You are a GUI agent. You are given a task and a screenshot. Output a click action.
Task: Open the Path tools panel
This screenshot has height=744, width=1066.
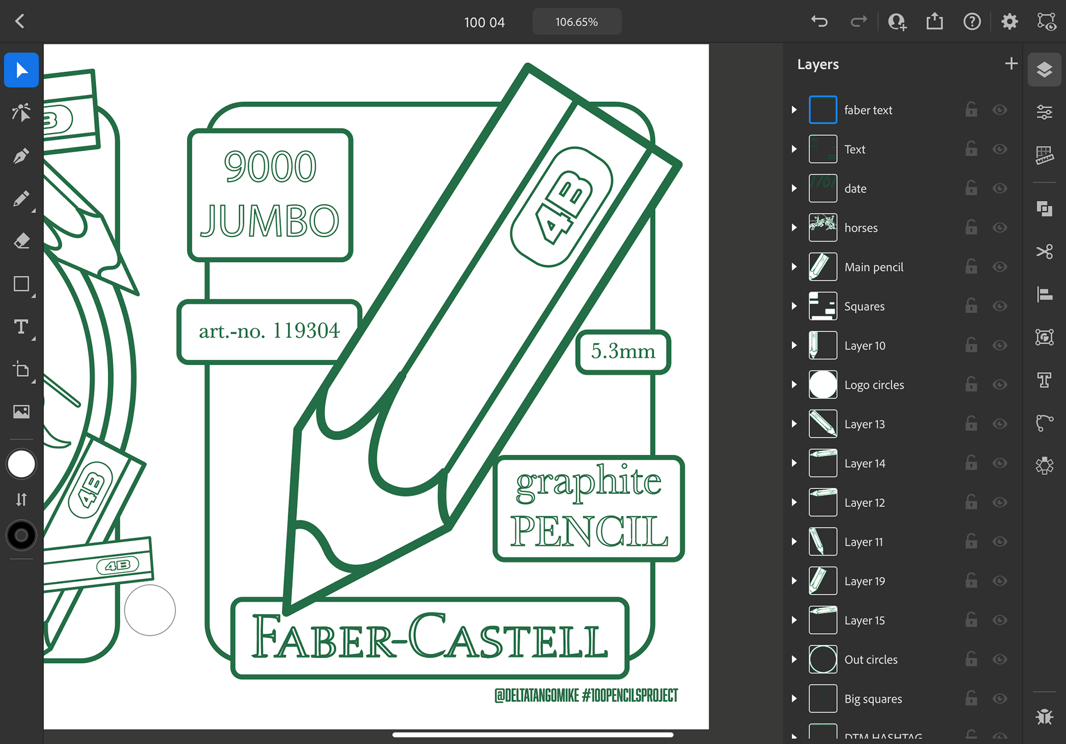pos(1044,423)
